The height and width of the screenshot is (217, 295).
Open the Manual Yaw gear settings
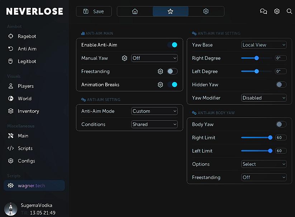pos(124,58)
